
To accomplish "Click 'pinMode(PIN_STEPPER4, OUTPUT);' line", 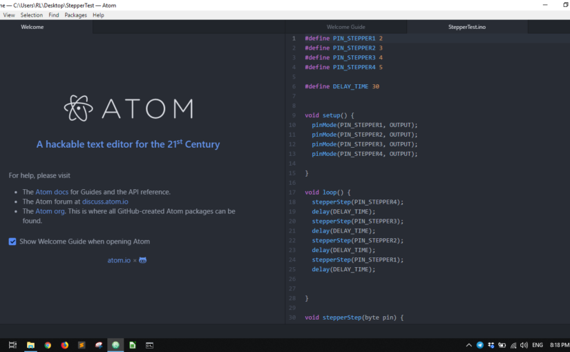I will coord(365,154).
